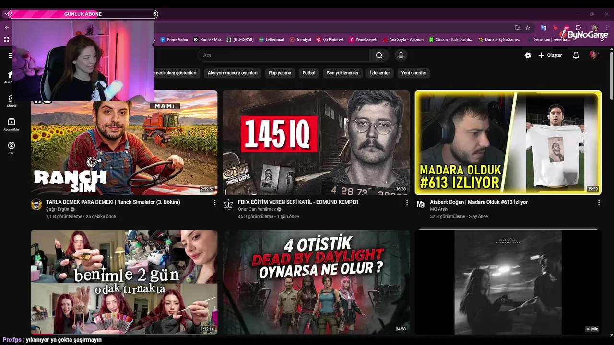Open the tab search dropdown arrow
The image size is (614, 345).
[6, 14]
